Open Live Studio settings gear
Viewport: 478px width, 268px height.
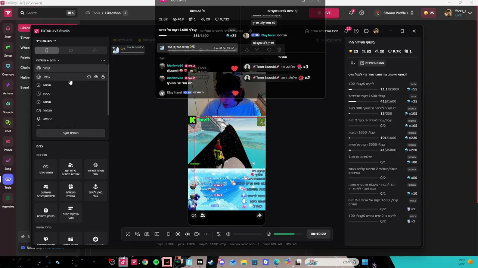click(x=366, y=31)
